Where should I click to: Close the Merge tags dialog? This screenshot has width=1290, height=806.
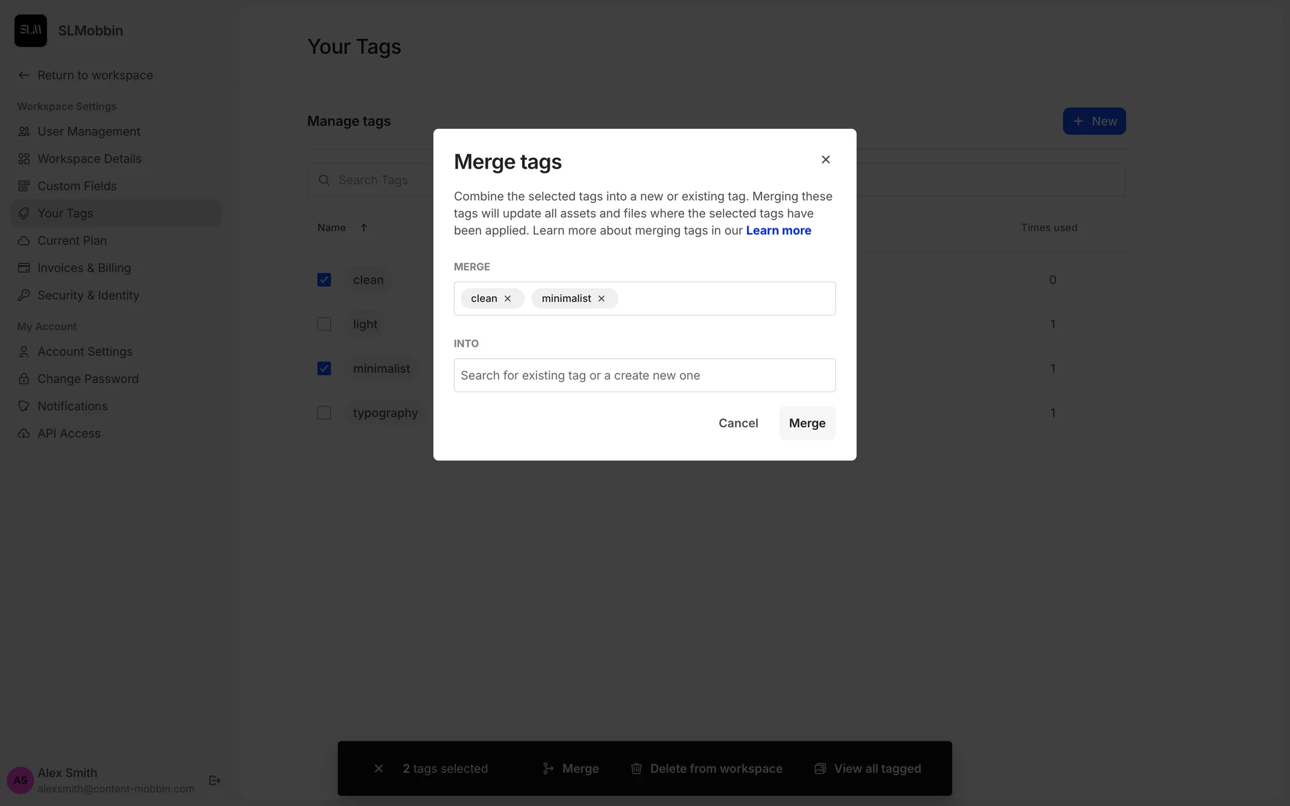click(x=826, y=160)
